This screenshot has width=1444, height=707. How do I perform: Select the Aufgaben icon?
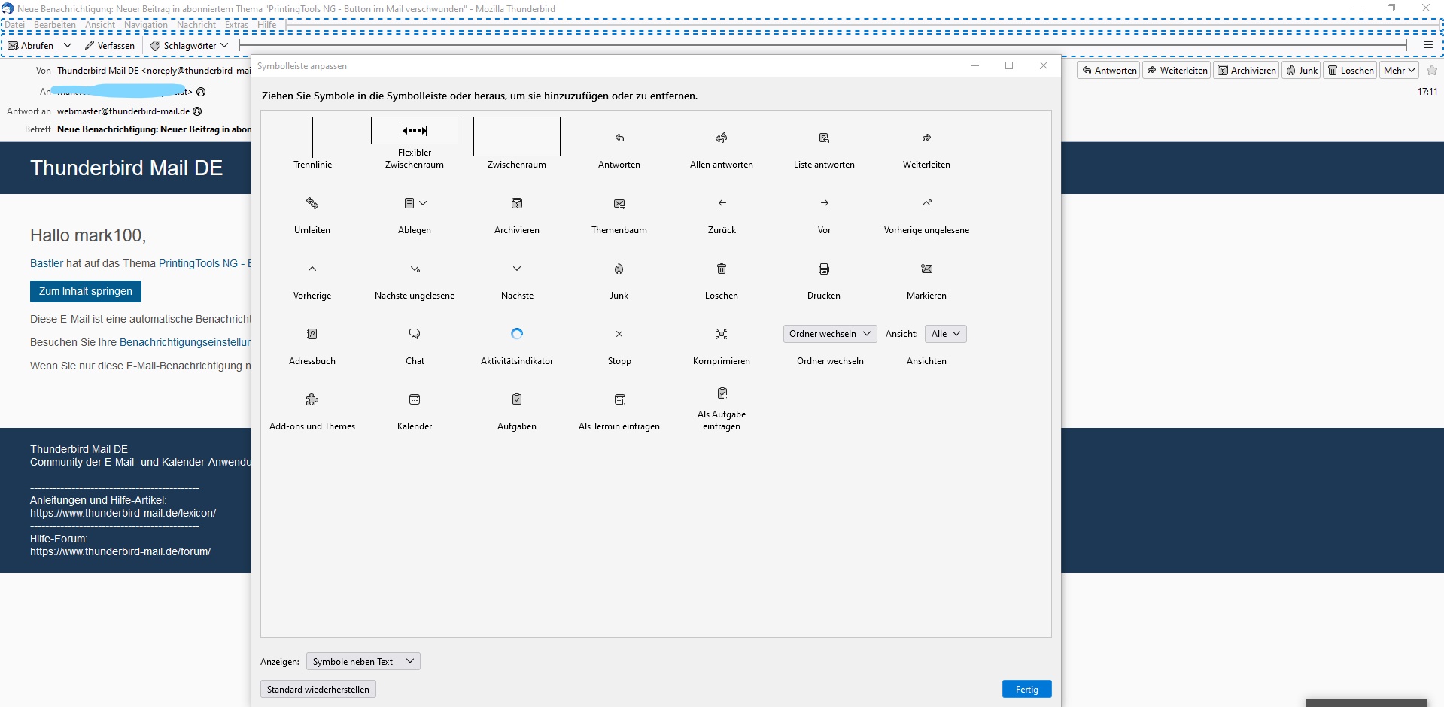(517, 399)
